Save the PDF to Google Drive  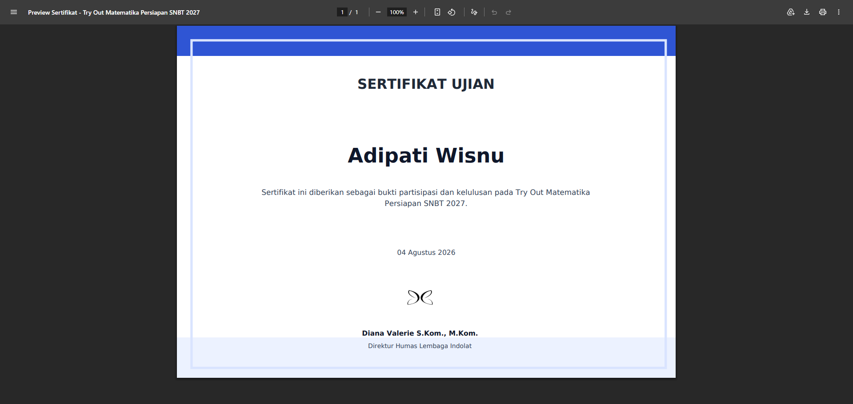791,12
